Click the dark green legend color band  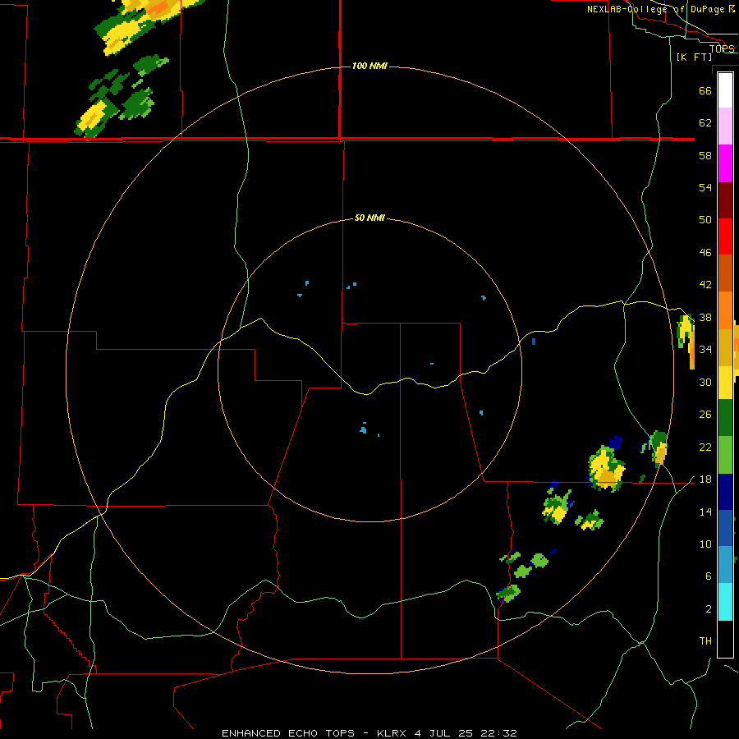(x=725, y=418)
